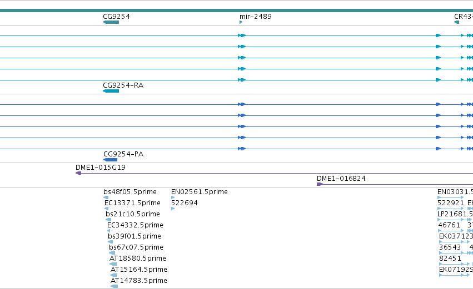473x289 pixels.
Task: Select the DME1-015G19 label
Action: (x=101, y=168)
